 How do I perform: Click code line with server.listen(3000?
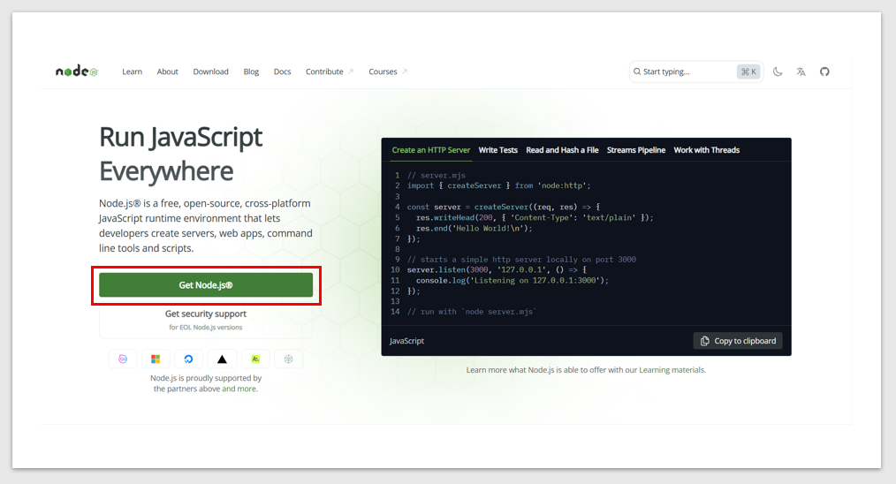pyautogui.click(x=497, y=269)
